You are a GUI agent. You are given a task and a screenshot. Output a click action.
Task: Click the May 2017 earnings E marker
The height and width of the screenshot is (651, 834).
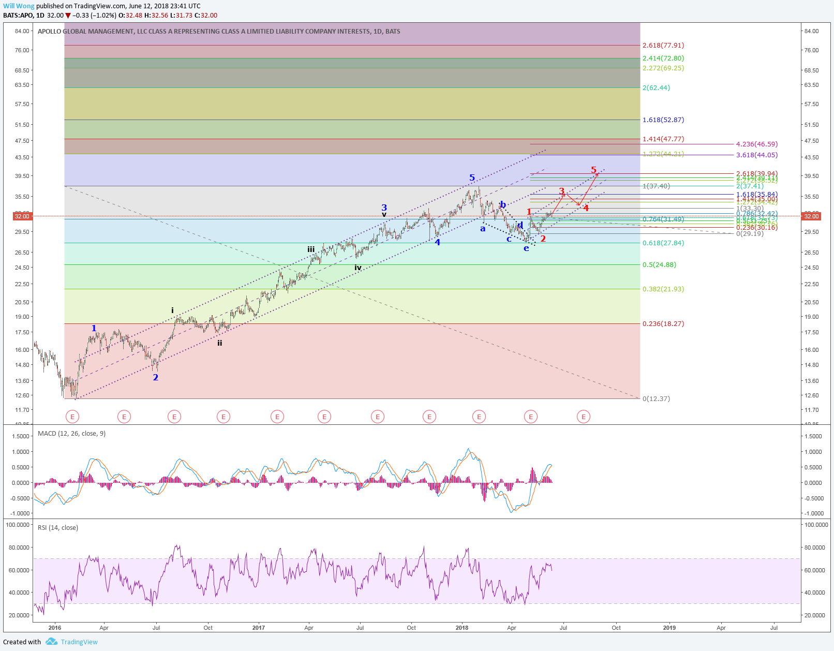click(324, 417)
